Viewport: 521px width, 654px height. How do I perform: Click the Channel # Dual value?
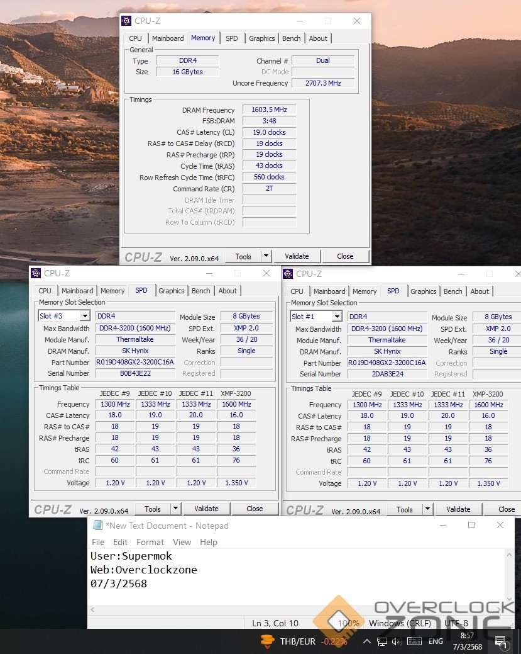coord(323,60)
